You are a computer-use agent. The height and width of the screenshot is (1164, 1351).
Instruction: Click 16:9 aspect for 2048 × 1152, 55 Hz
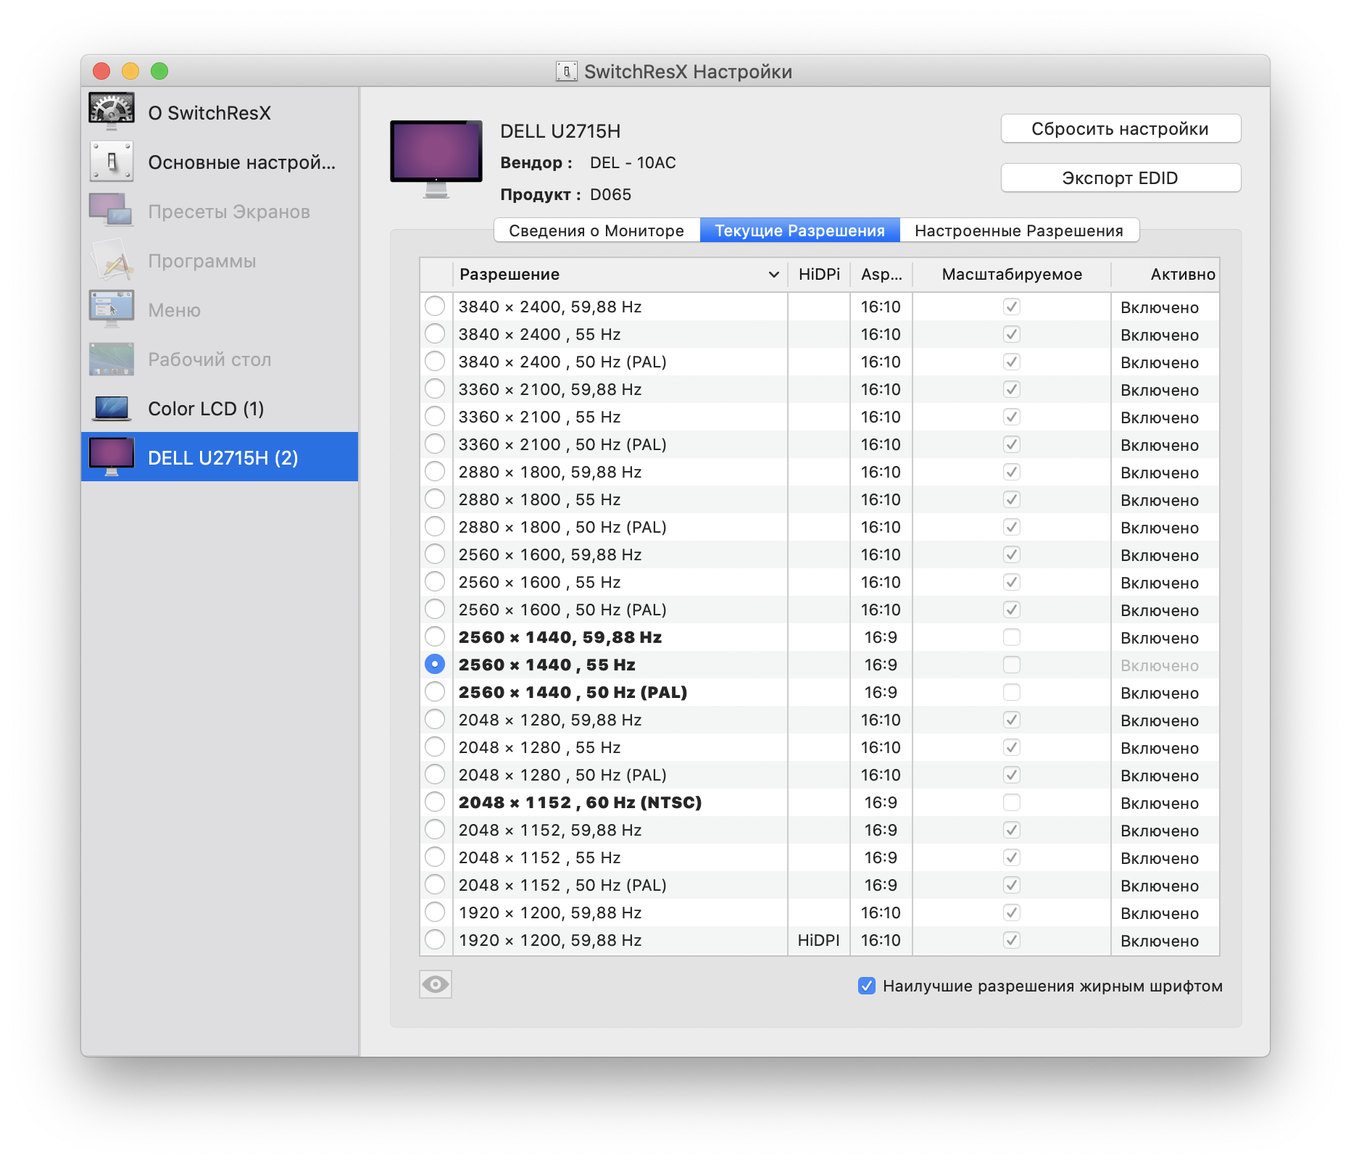(x=881, y=857)
